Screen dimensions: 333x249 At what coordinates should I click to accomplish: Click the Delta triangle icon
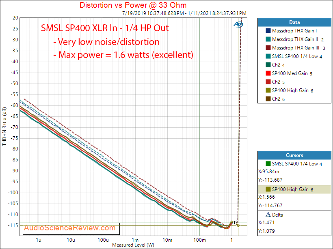pos(268,215)
